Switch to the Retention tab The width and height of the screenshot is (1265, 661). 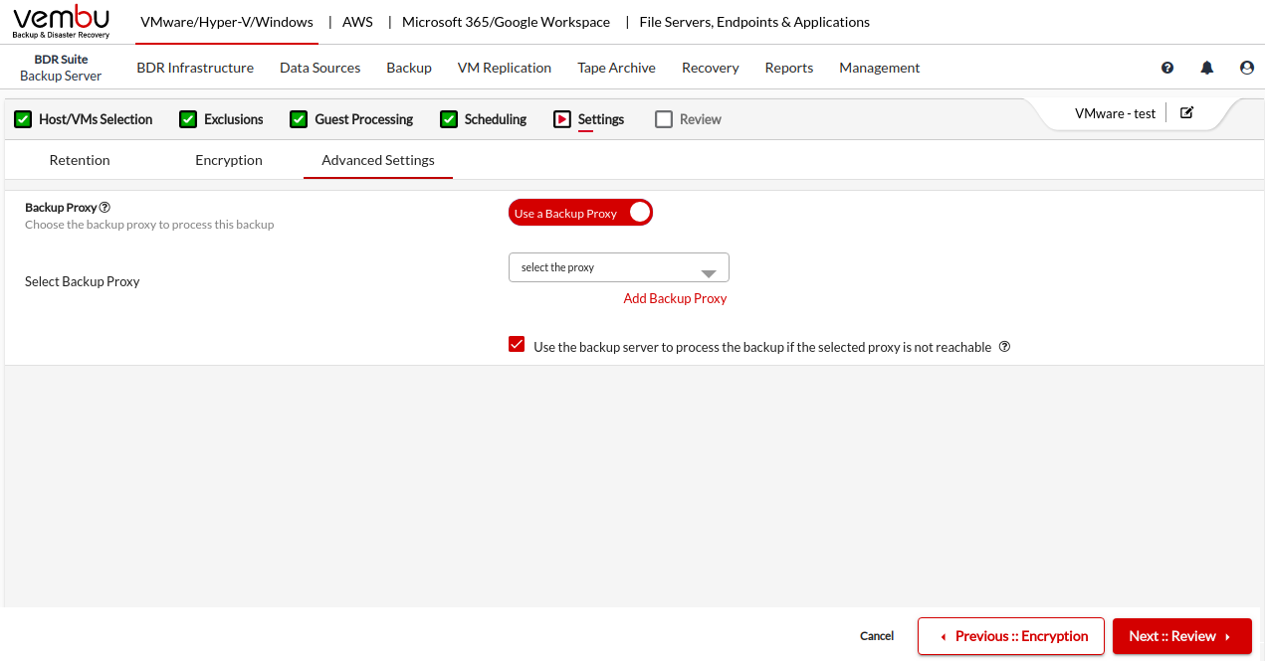point(80,160)
